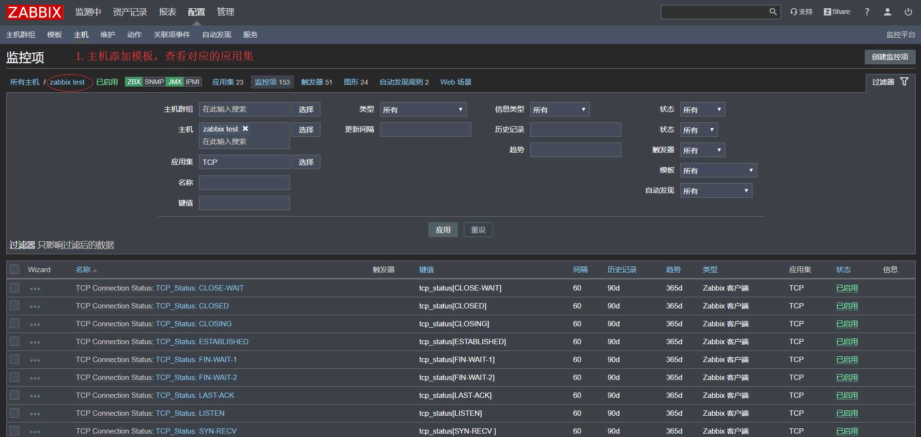Image resolution: width=921 pixels, height=437 pixels.
Task: Open wizard dots for CLOSE-WAIT row
Action: pyautogui.click(x=35, y=289)
